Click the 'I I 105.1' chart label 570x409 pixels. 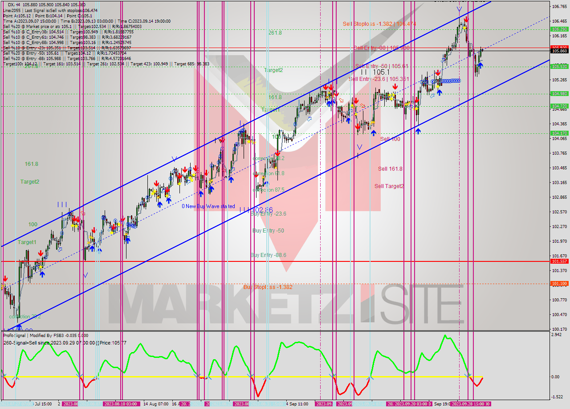pyautogui.click(x=375, y=72)
